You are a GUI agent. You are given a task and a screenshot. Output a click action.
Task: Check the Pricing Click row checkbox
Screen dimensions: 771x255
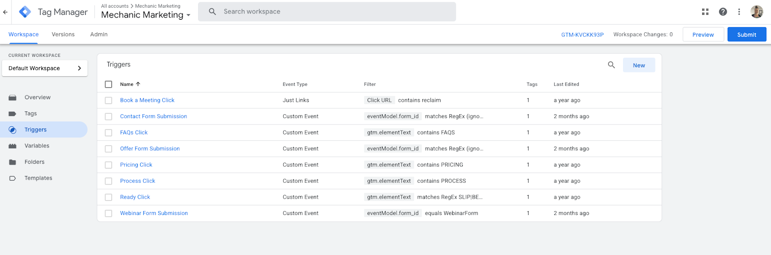[108, 165]
